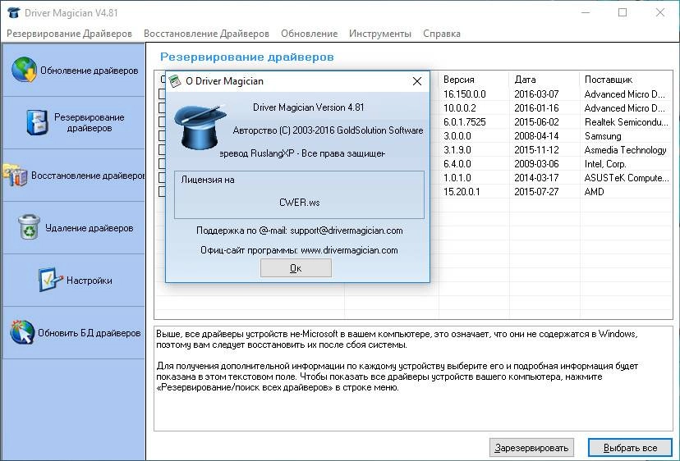Check the box for Realtek 6.0.1.7525 row
Viewport: 680px width, 461px height.
[x=162, y=121]
